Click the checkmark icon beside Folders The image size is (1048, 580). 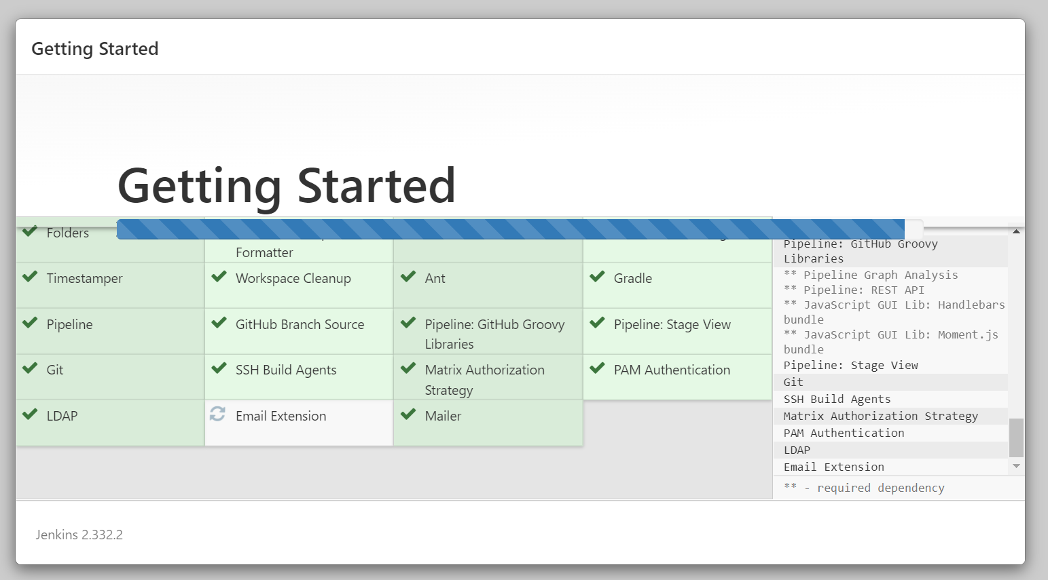point(30,232)
